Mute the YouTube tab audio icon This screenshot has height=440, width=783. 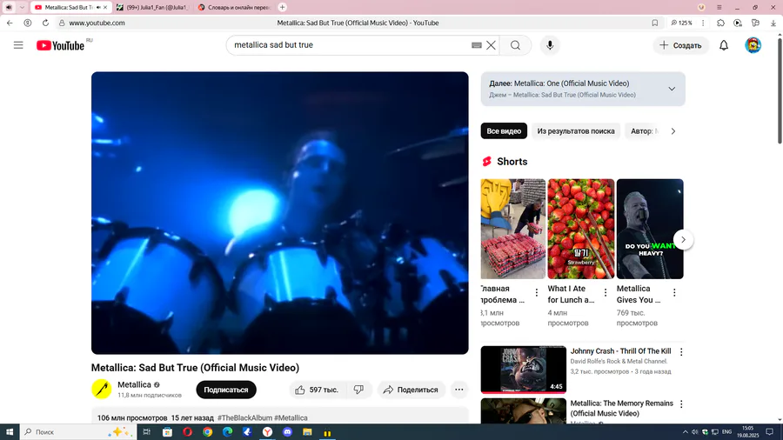click(x=97, y=8)
